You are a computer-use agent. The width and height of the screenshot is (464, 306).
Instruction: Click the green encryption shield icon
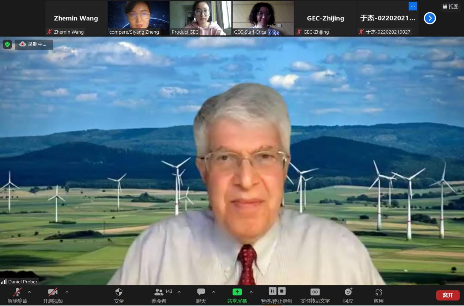click(7, 44)
